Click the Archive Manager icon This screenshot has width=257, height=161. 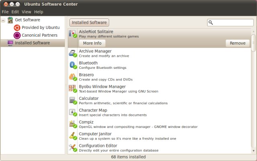[73, 53]
